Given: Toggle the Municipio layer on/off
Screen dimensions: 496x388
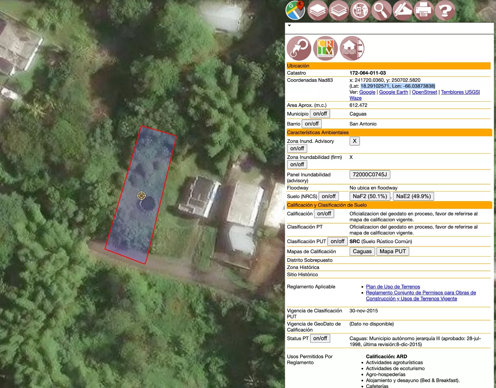Looking at the screenshot, I should 320,114.
